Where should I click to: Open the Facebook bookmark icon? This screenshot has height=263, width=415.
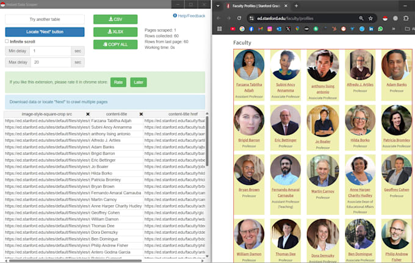click(x=251, y=29)
